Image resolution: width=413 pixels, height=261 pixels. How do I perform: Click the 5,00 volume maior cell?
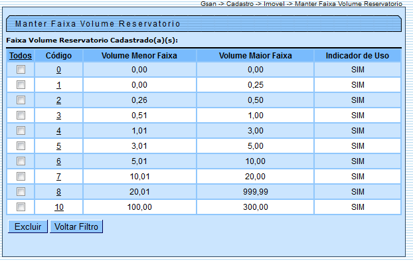(x=255, y=146)
